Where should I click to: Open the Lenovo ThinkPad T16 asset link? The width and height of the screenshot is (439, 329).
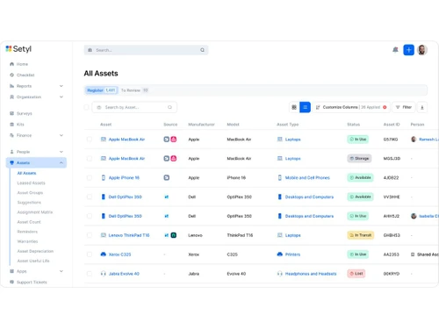point(129,235)
